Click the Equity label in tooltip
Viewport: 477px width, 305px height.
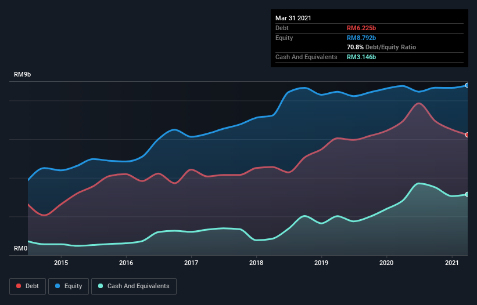coord(284,38)
